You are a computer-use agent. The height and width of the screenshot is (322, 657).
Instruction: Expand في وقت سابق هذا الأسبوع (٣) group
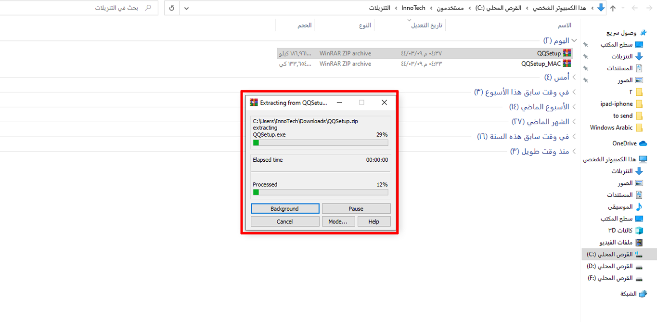[x=574, y=92]
